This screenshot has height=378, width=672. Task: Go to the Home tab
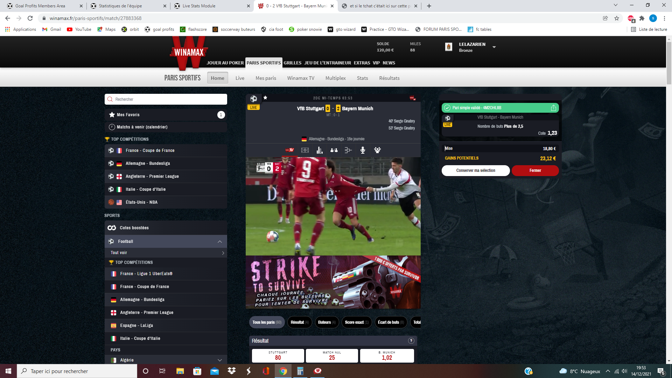pos(217,78)
